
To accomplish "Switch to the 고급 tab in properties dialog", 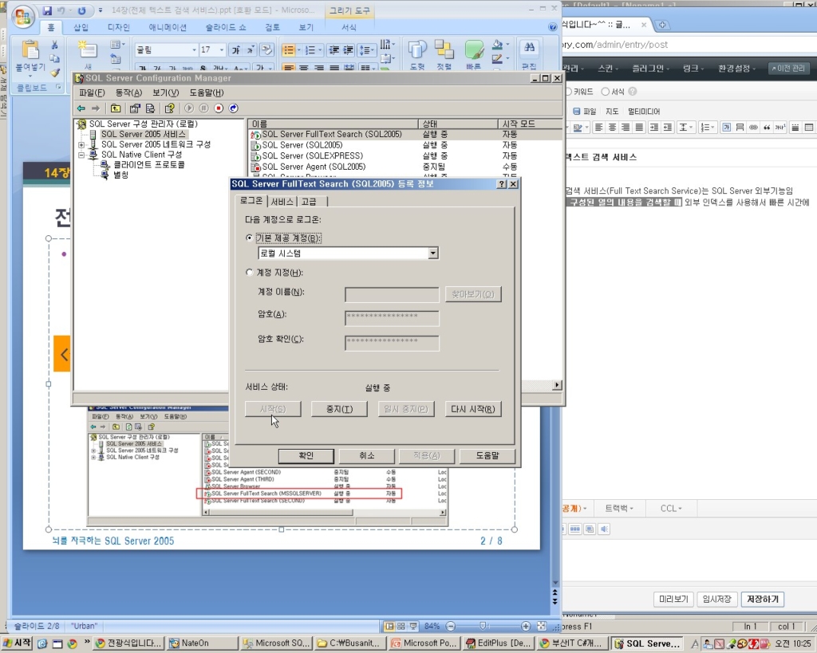I will (309, 202).
